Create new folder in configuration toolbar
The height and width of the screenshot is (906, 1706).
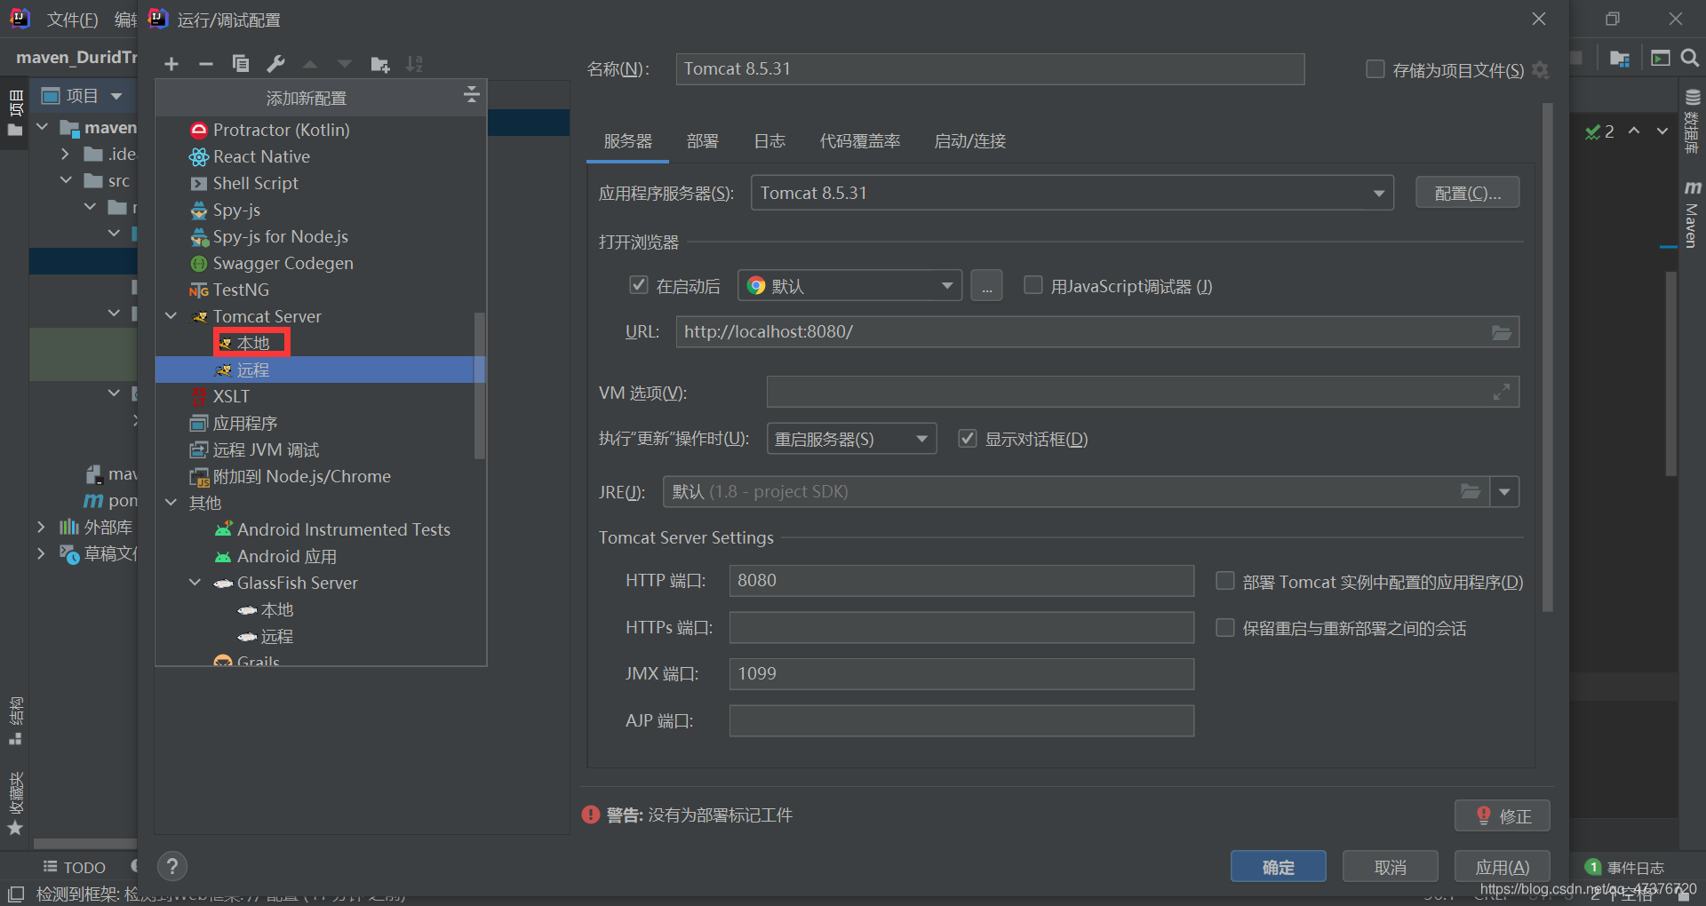click(380, 64)
